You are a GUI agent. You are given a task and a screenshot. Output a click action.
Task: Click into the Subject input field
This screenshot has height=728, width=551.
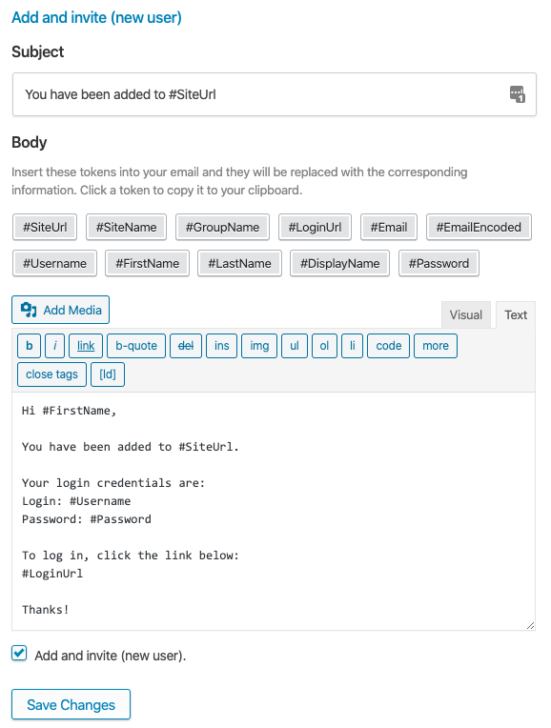(275, 94)
